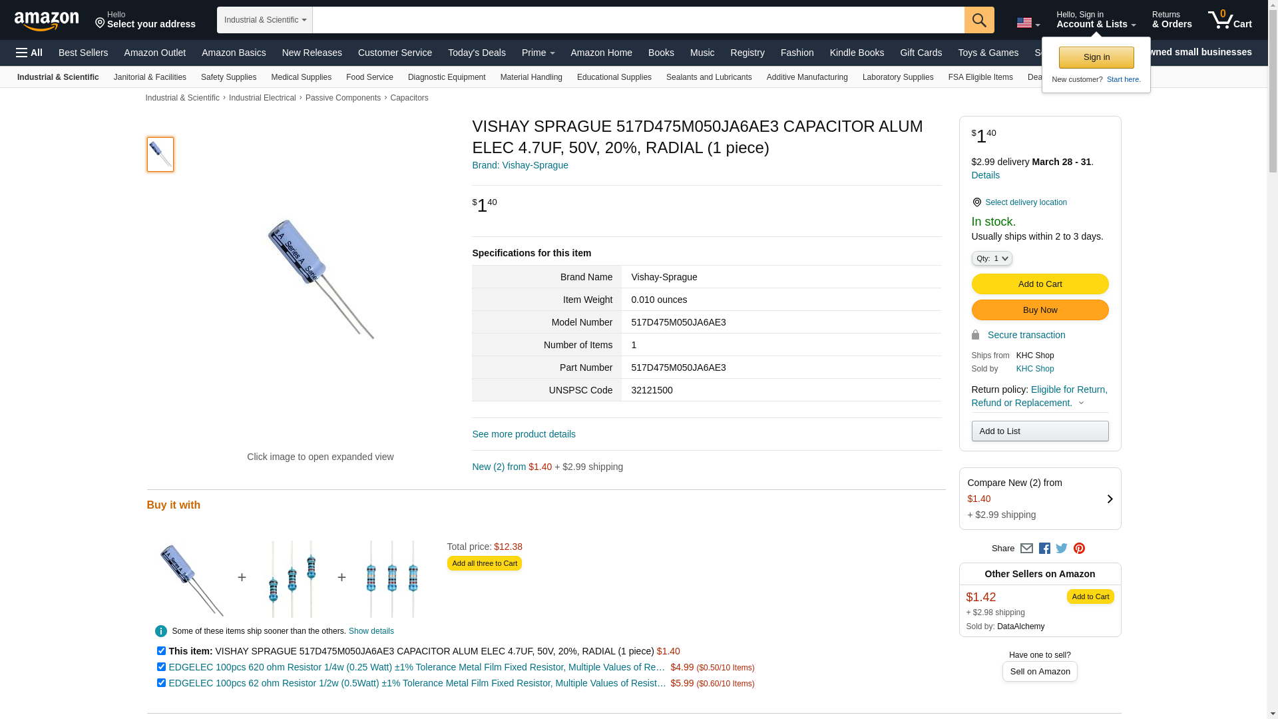
Task: Open Today's Deals in navigation bar
Action: (x=477, y=53)
